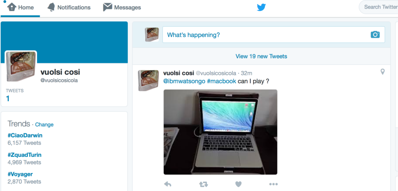Open the MacBook photo in tweet
Viewport: 398px width, 191px height.
(220, 132)
